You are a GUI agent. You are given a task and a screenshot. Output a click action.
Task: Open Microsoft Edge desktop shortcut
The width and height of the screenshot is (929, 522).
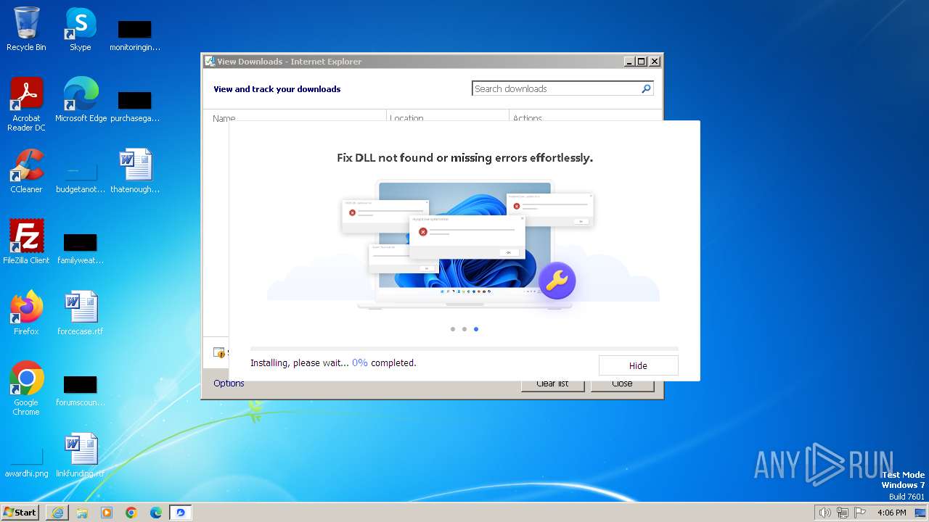81,99
